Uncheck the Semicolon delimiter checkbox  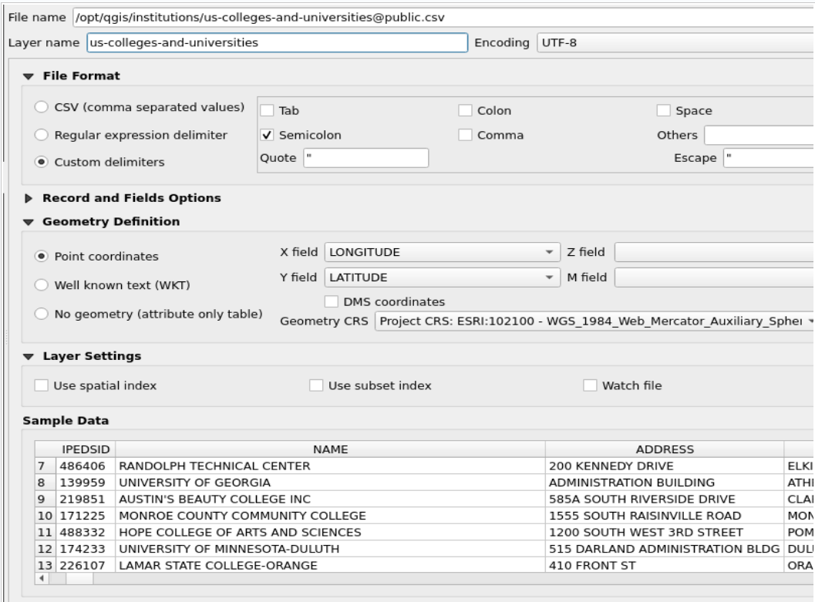268,135
